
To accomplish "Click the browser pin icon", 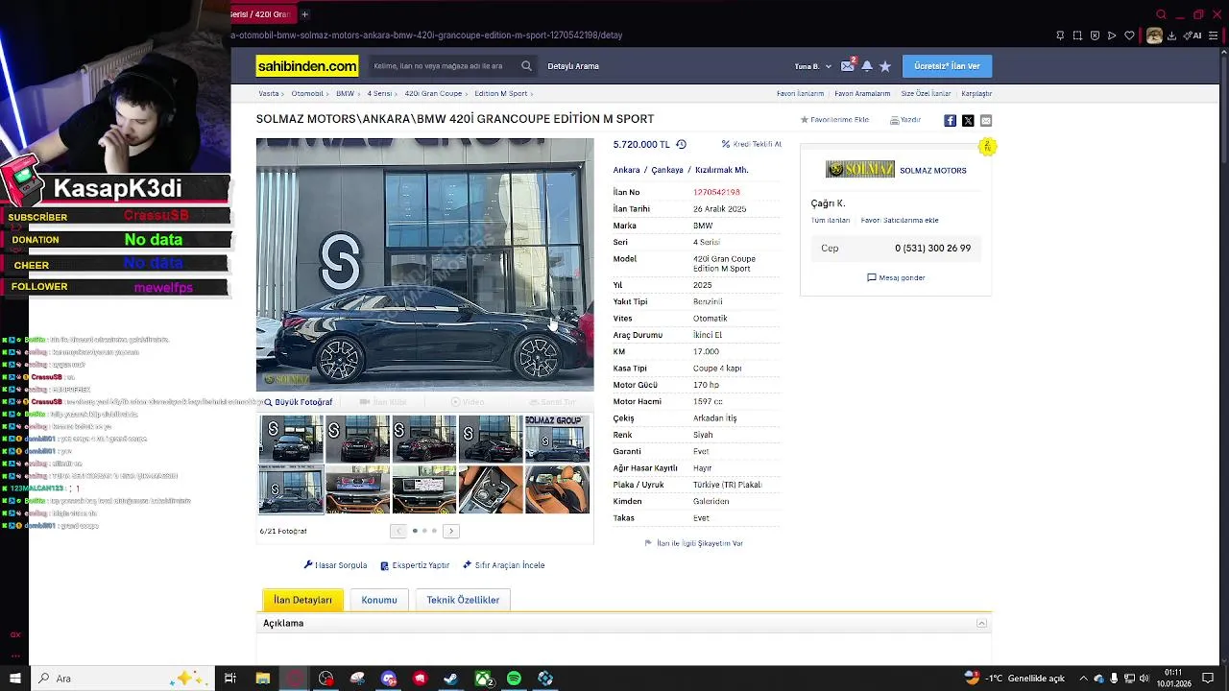I will 1060,36.
